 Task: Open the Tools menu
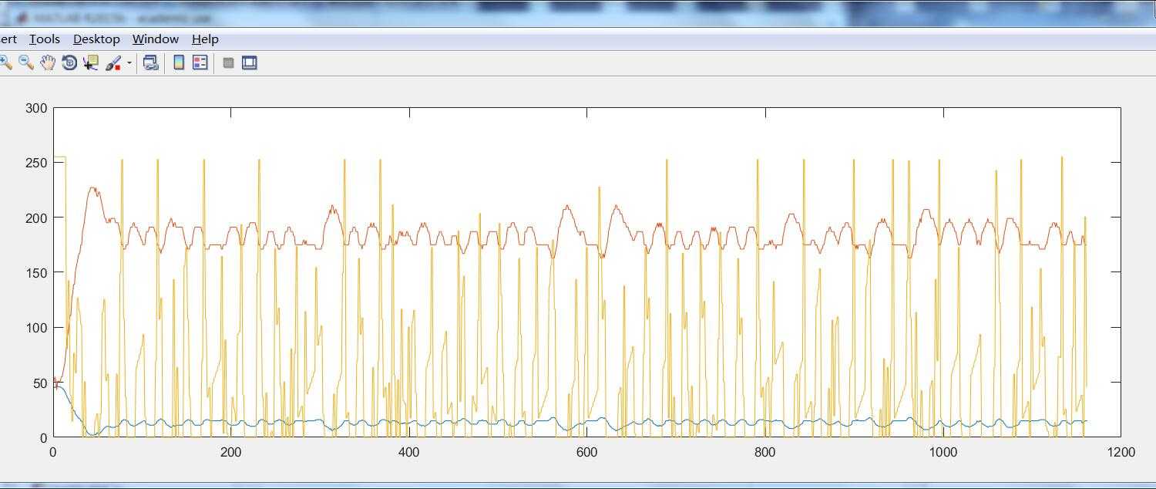pos(45,39)
